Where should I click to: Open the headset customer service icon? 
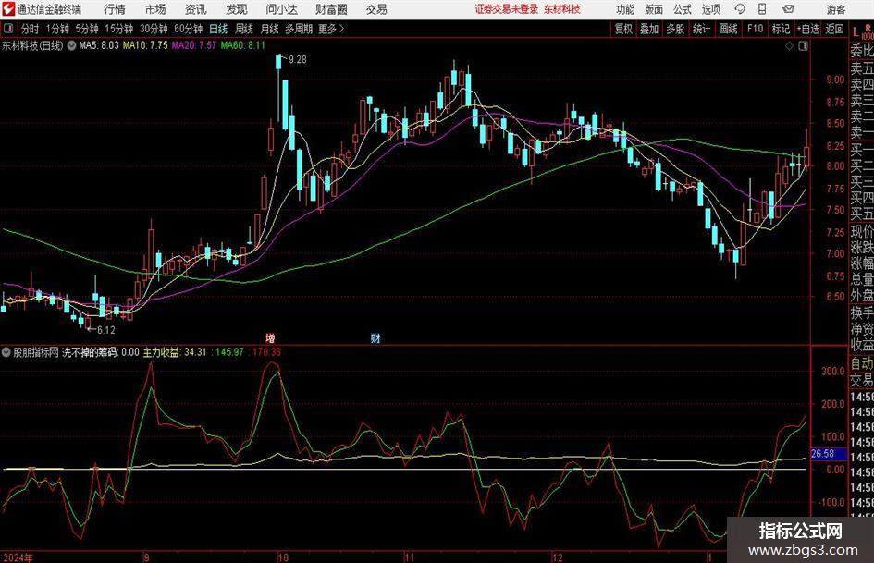pos(740,9)
